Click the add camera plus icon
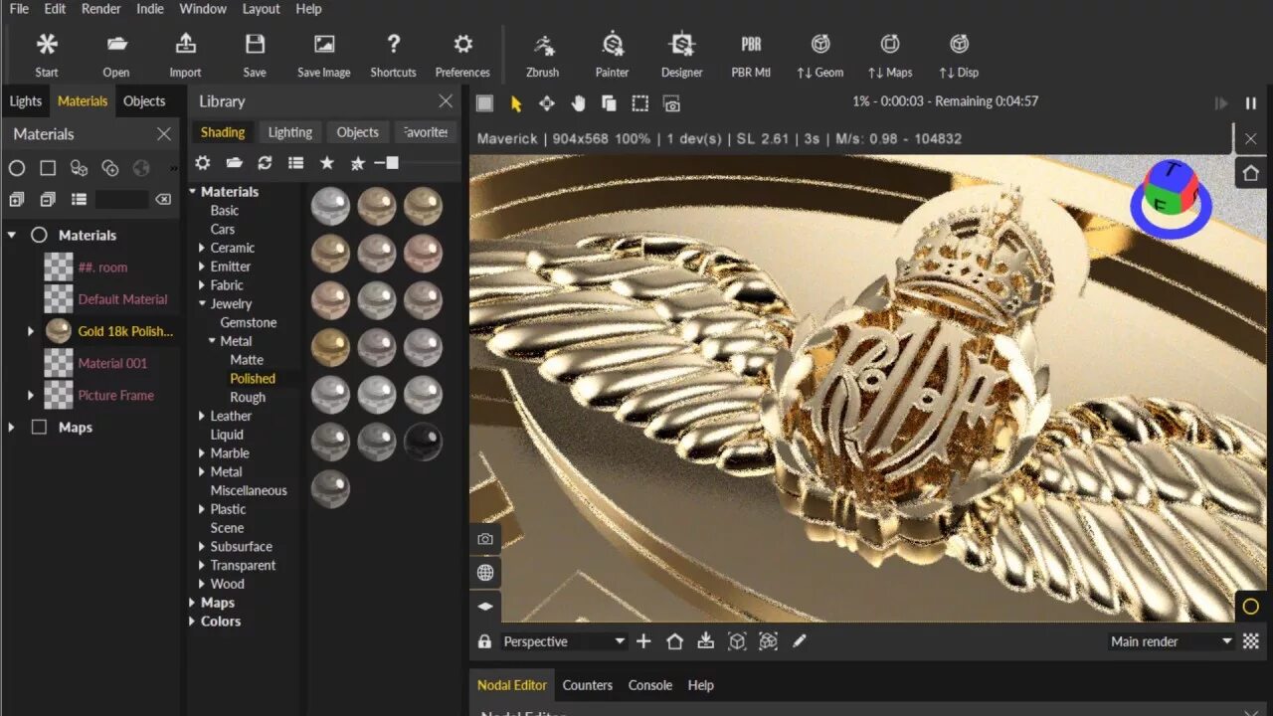1273x716 pixels. point(643,641)
